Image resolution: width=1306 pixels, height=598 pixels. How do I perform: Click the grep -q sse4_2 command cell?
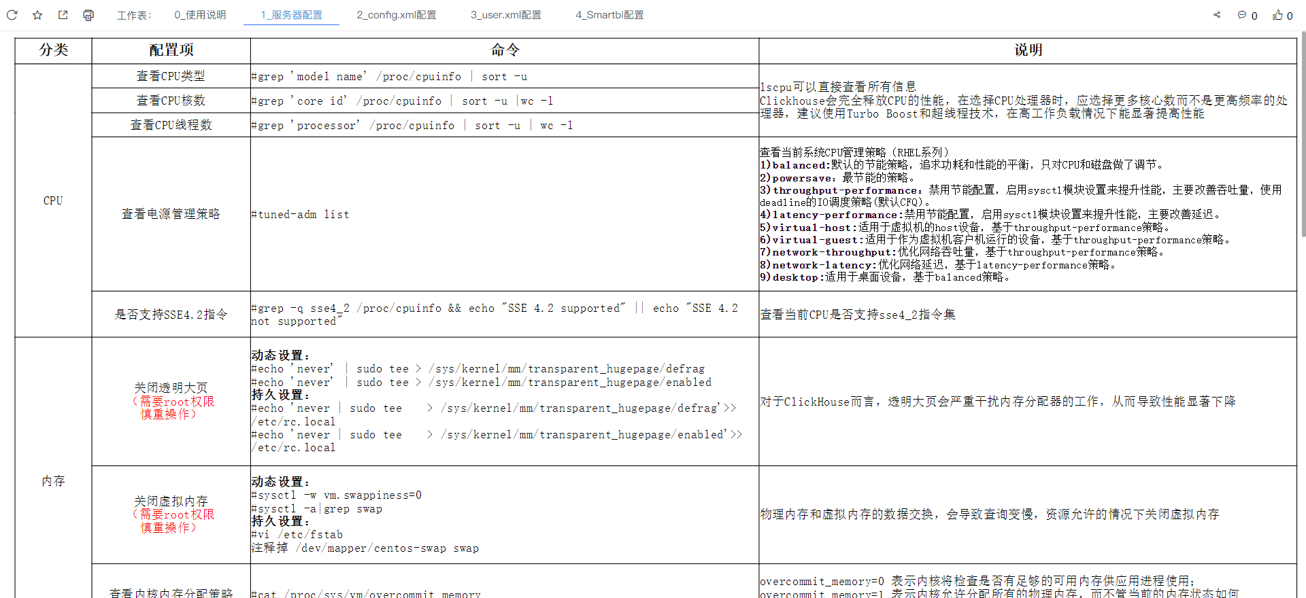tap(505, 314)
